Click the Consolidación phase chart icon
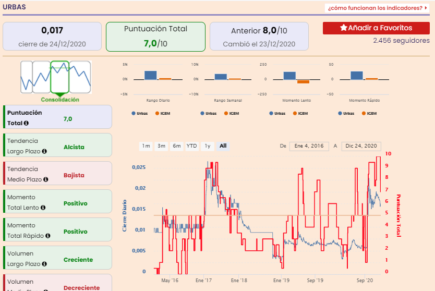Screen dimensions: 435x291 point(56,78)
